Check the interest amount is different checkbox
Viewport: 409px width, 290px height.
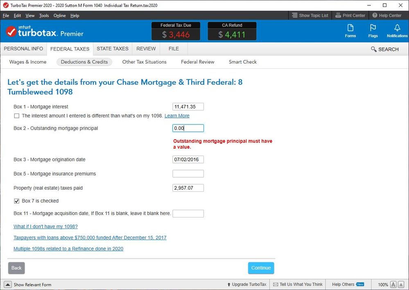(x=17, y=116)
